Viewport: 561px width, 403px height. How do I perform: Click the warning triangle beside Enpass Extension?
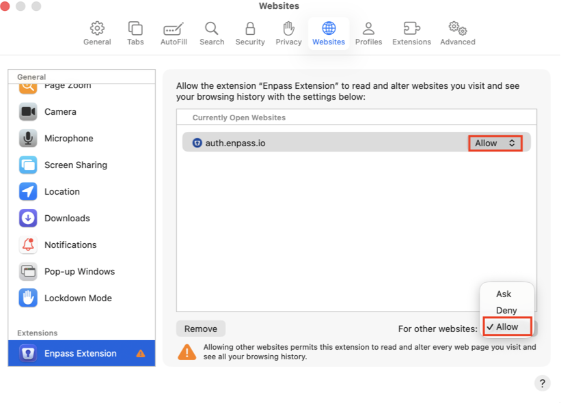(141, 353)
